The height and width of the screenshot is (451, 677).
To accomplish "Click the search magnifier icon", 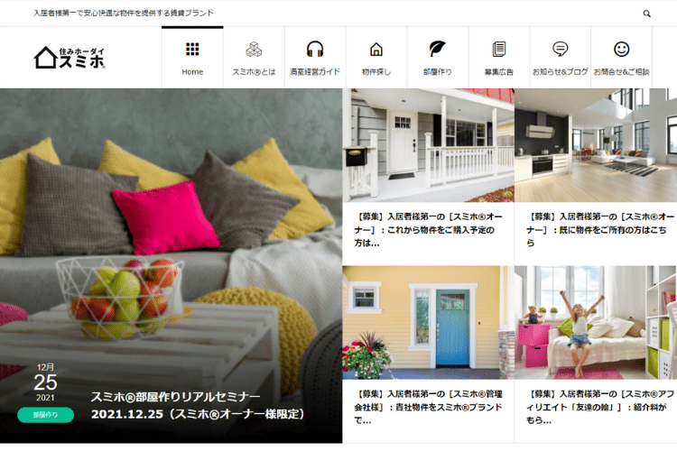I will (x=646, y=14).
